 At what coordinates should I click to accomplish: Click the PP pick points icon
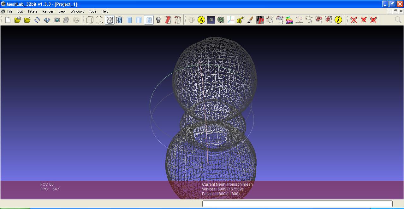coord(260,20)
